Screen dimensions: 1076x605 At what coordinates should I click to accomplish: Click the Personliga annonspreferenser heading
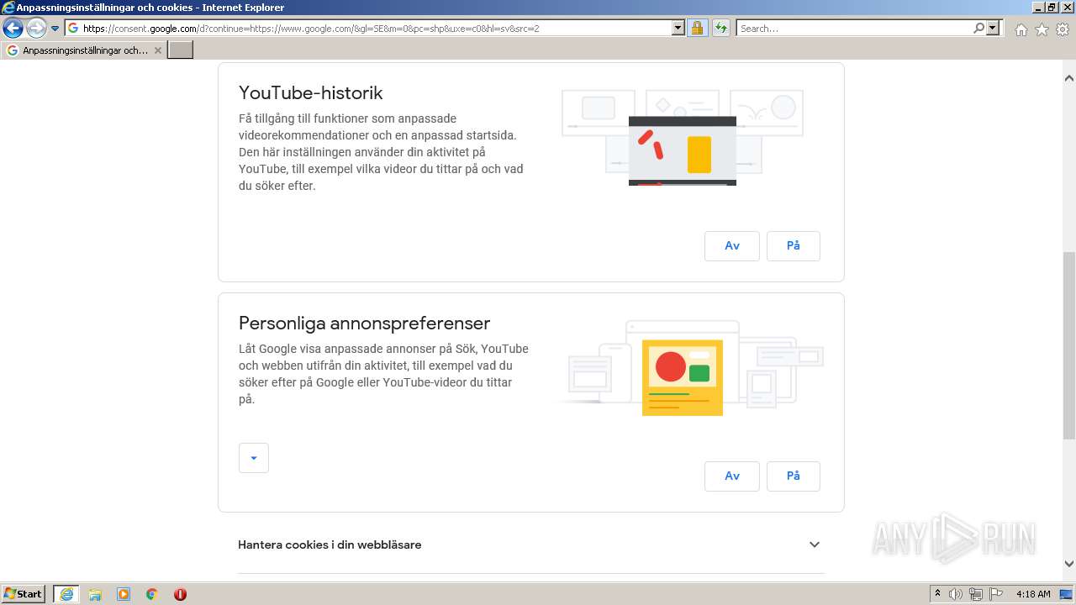(365, 324)
